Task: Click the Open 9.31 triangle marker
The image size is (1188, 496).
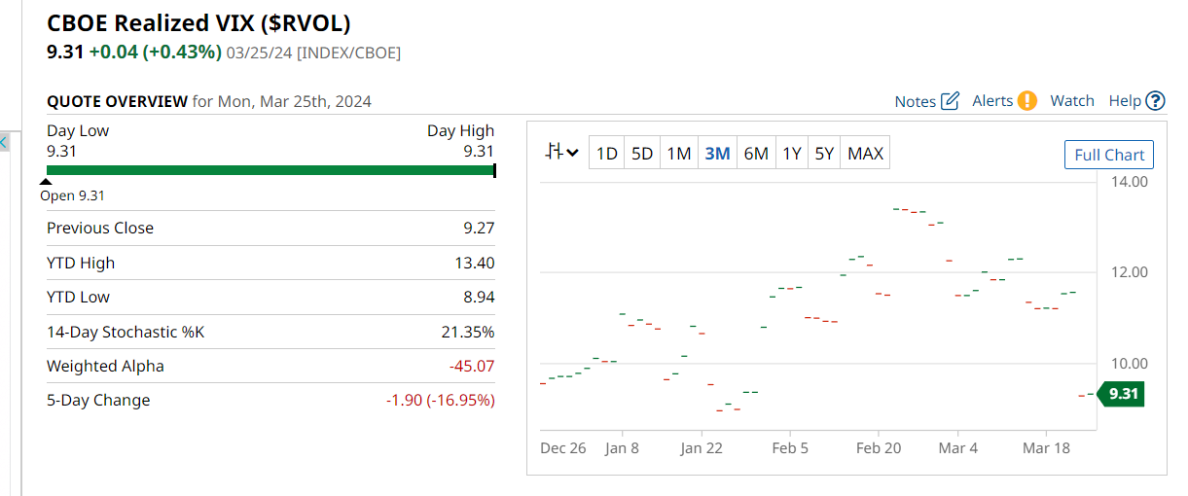Action: [46, 182]
